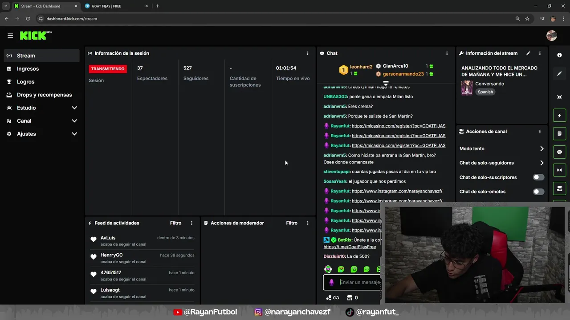Click AvLuis in the activity feed
The image size is (570, 320).
(108, 238)
